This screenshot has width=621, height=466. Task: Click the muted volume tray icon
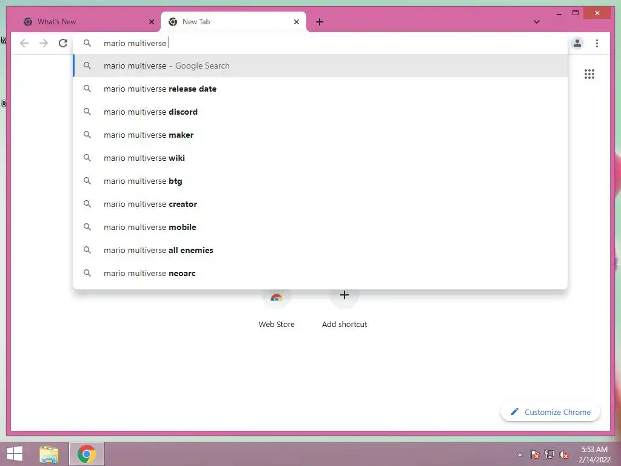(x=564, y=454)
